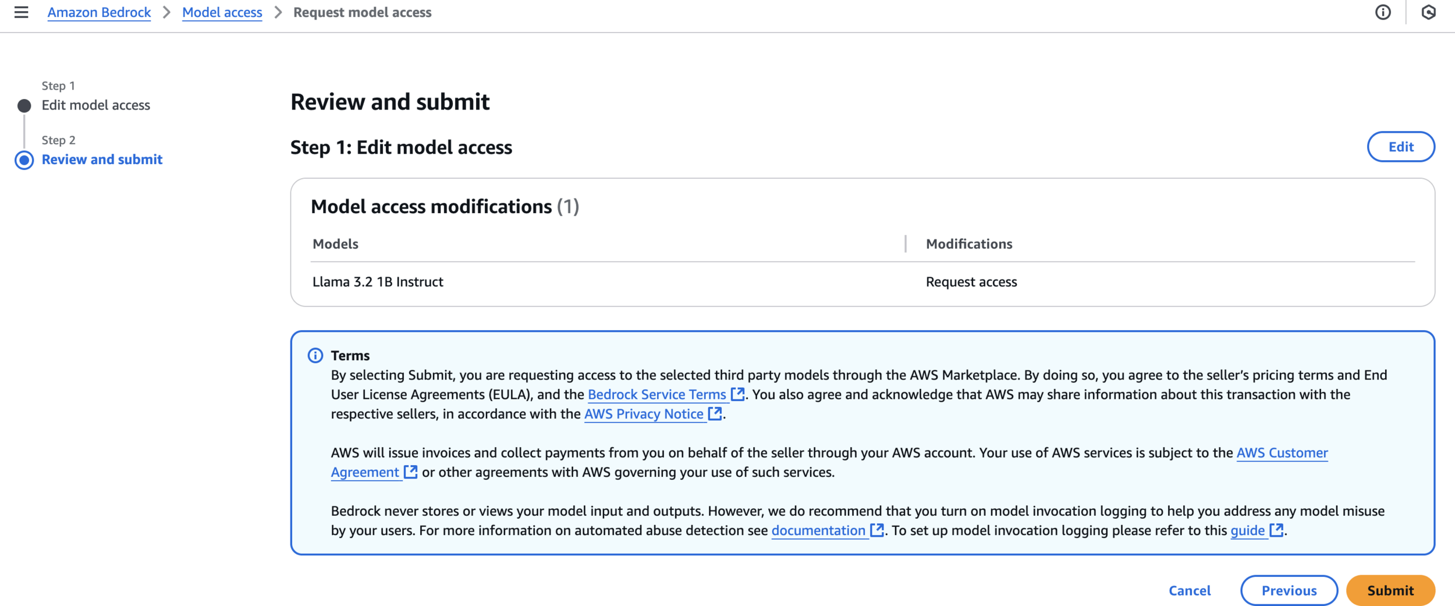This screenshot has width=1455, height=606.
Task: Click the Models column header
Action: coord(335,244)
